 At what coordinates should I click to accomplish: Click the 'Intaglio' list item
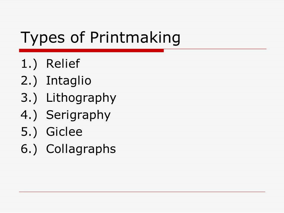click(69, 80)
